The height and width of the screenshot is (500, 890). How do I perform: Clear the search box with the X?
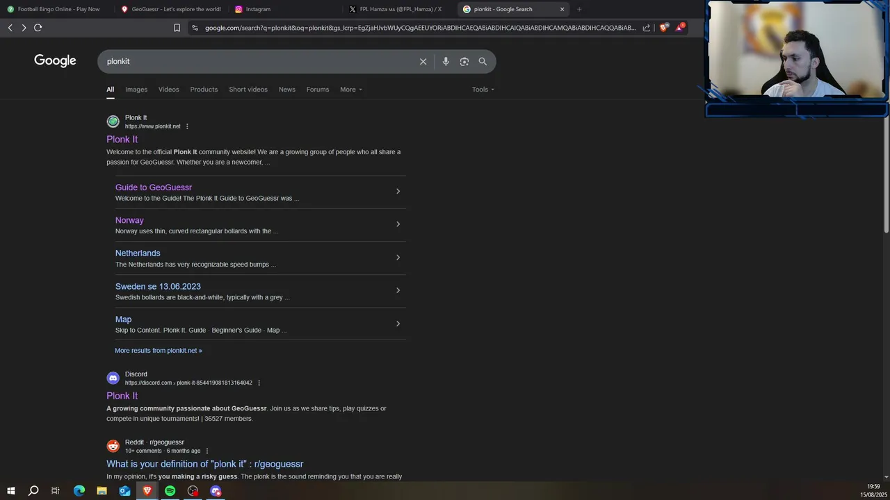click(x=423, y=61)
